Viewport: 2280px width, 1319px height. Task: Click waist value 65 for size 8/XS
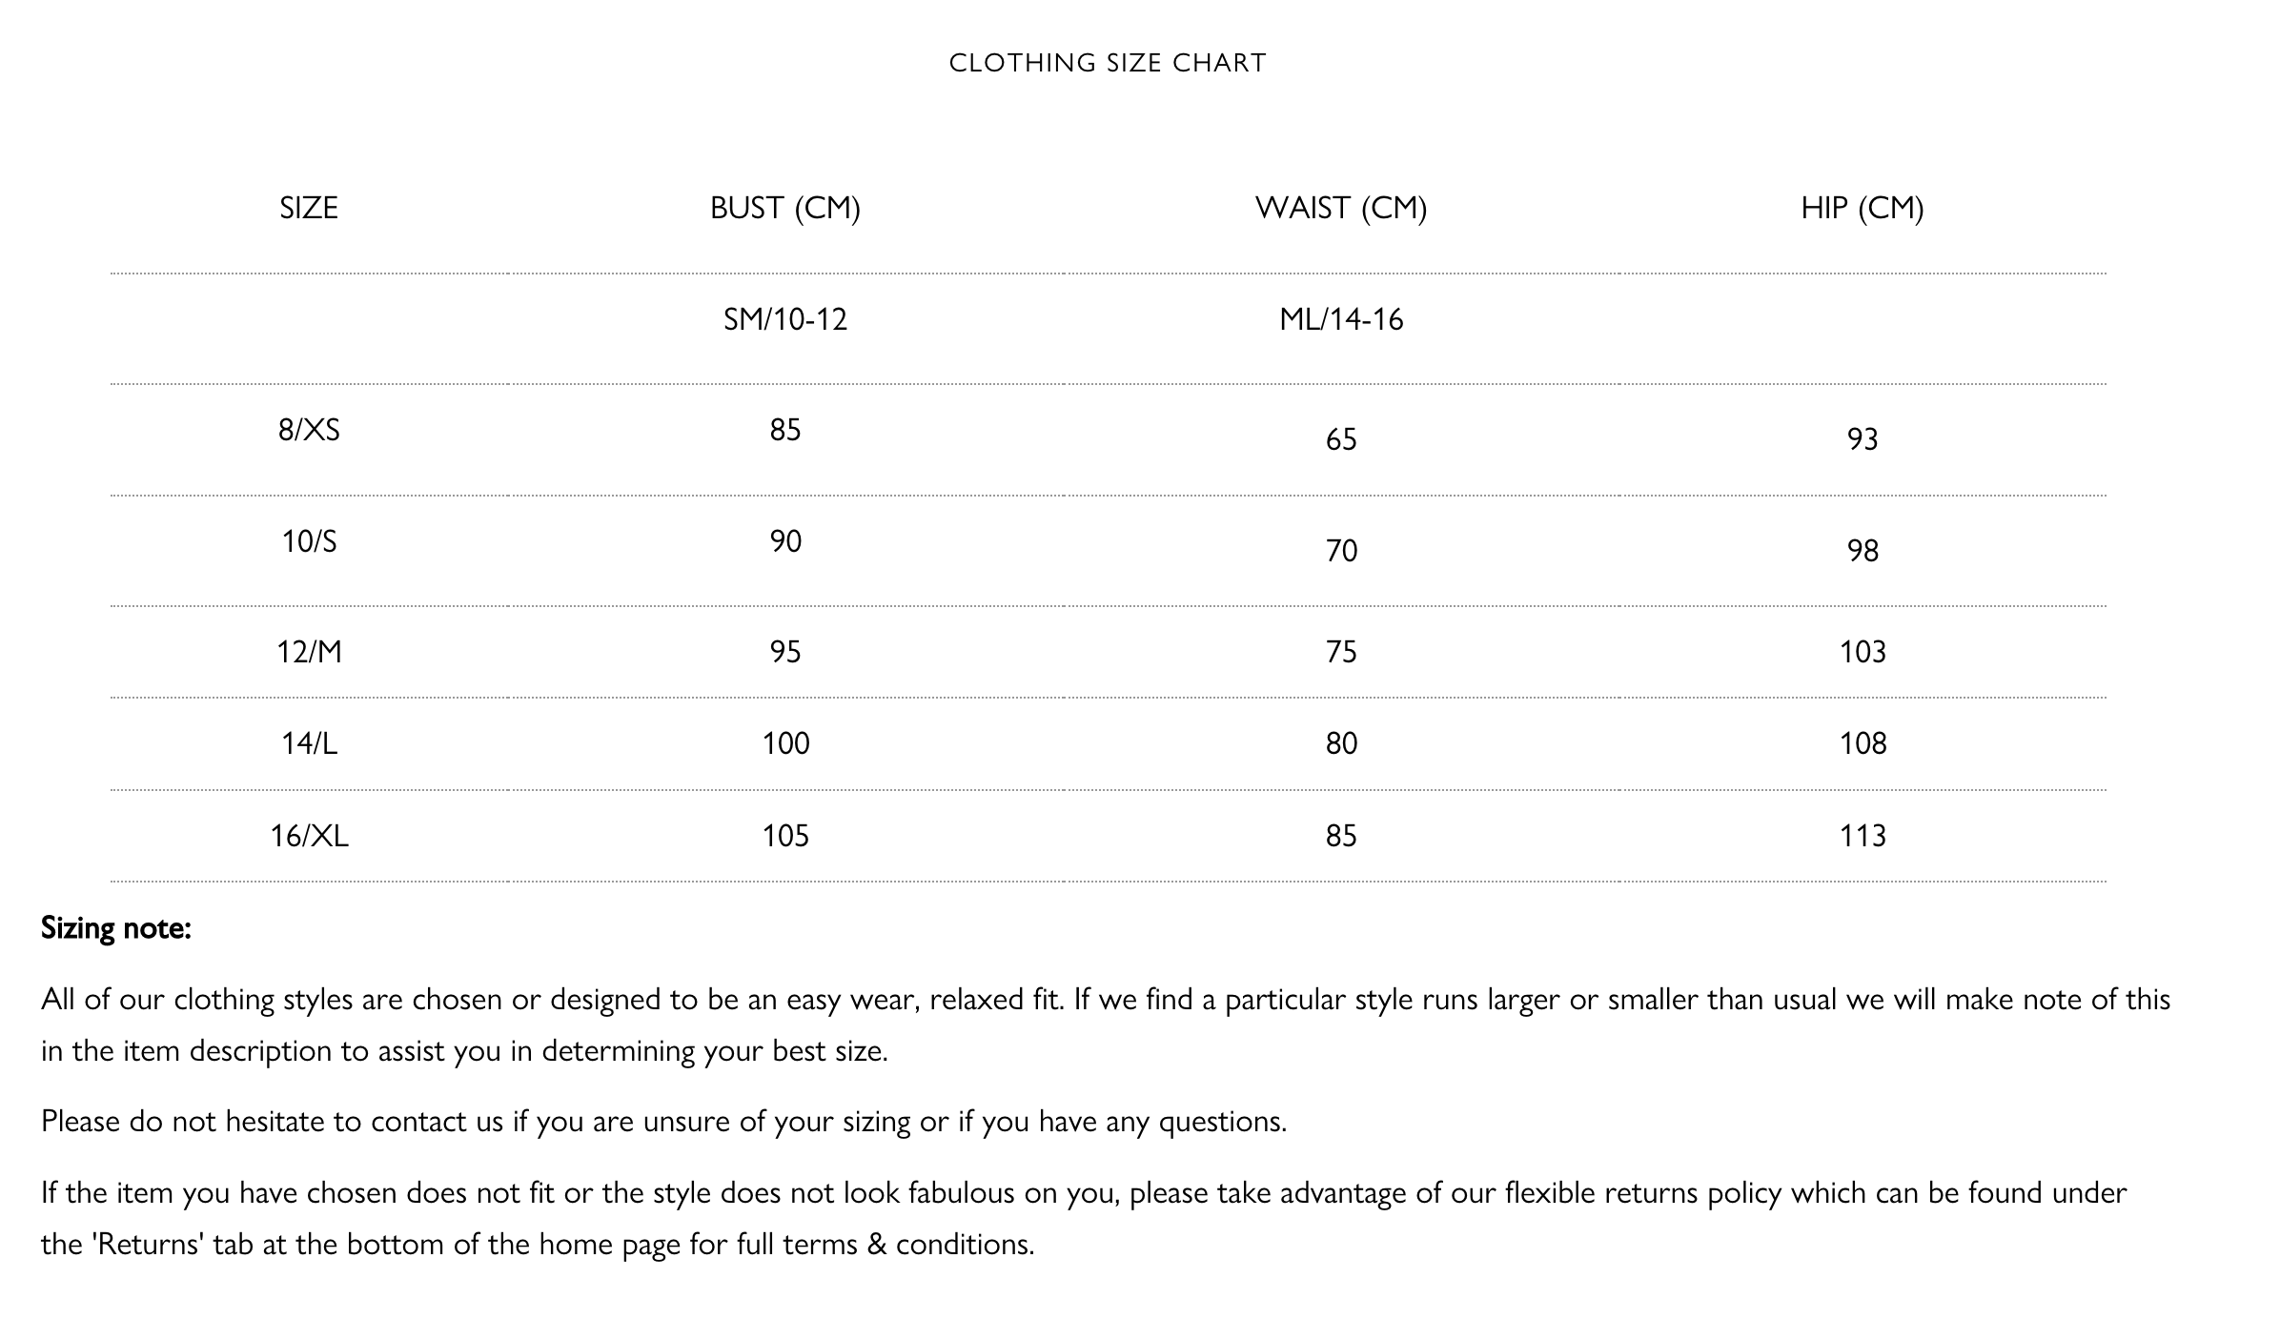(x=1340, y=439)
